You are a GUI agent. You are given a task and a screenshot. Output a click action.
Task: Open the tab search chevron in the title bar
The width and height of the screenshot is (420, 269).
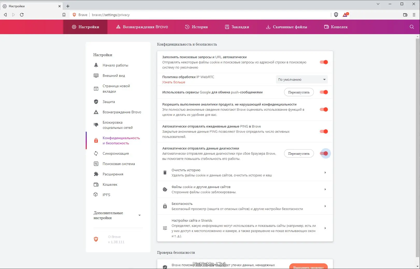[378, 4]
